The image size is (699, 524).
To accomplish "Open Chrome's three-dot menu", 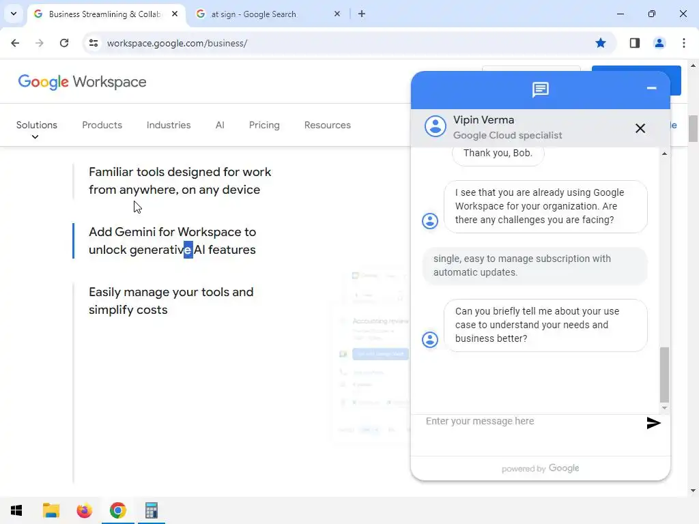I will (684, 43).
